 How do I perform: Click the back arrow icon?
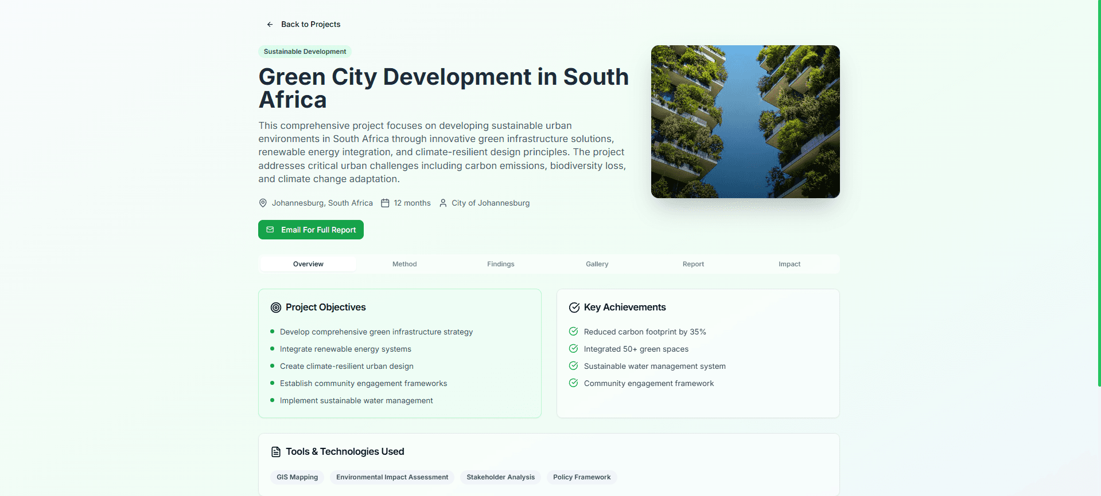coord(270,25)
